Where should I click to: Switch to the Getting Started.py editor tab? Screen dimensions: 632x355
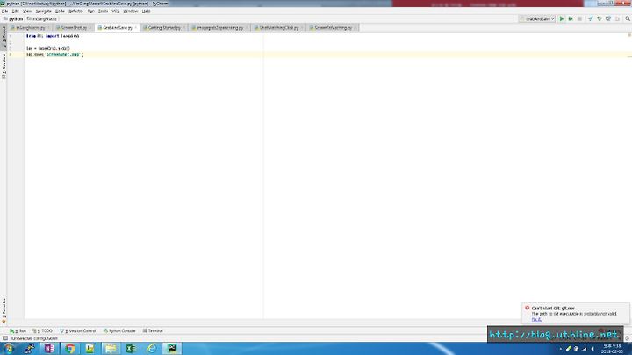click(x=164, y=28)
